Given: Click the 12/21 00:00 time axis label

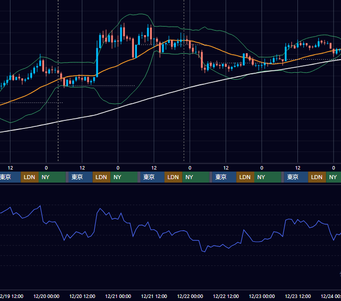Looking at the screenshot, I should click(x=118, y=296).
